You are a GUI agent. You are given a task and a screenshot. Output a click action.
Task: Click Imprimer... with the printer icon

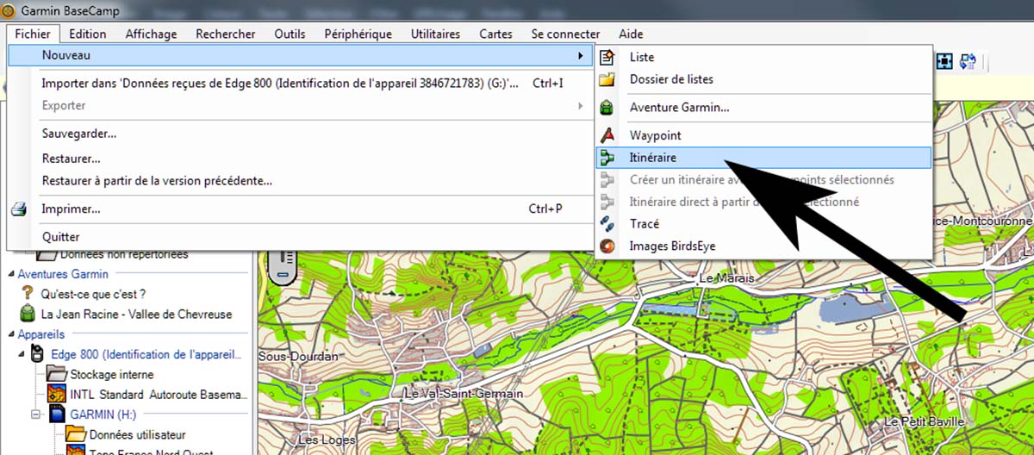click(x=301, y=209)
